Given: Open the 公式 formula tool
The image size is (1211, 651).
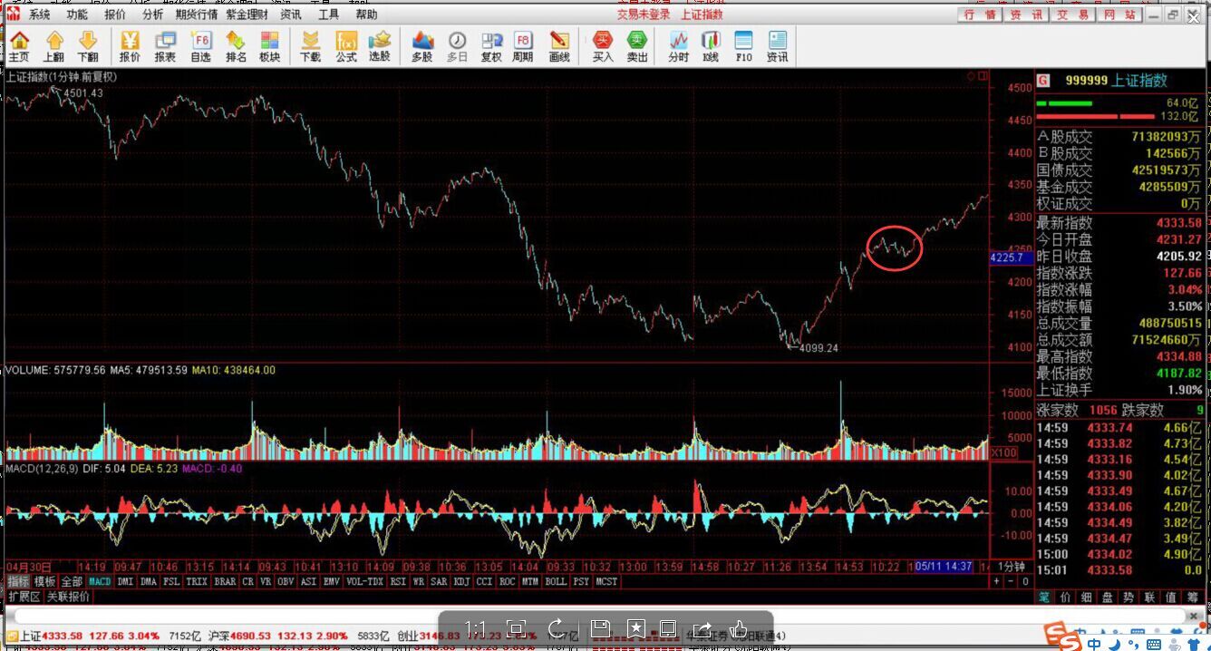Looking at the screenshot, I should 345,45.
